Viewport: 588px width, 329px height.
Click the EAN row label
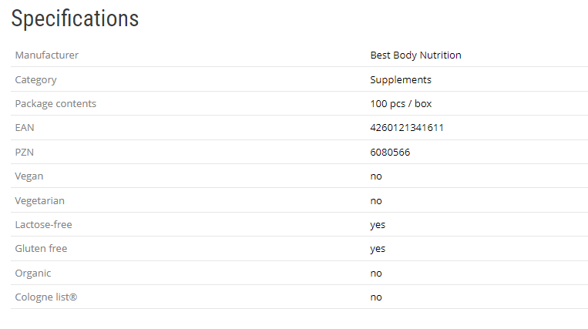[x=25, y=128]
